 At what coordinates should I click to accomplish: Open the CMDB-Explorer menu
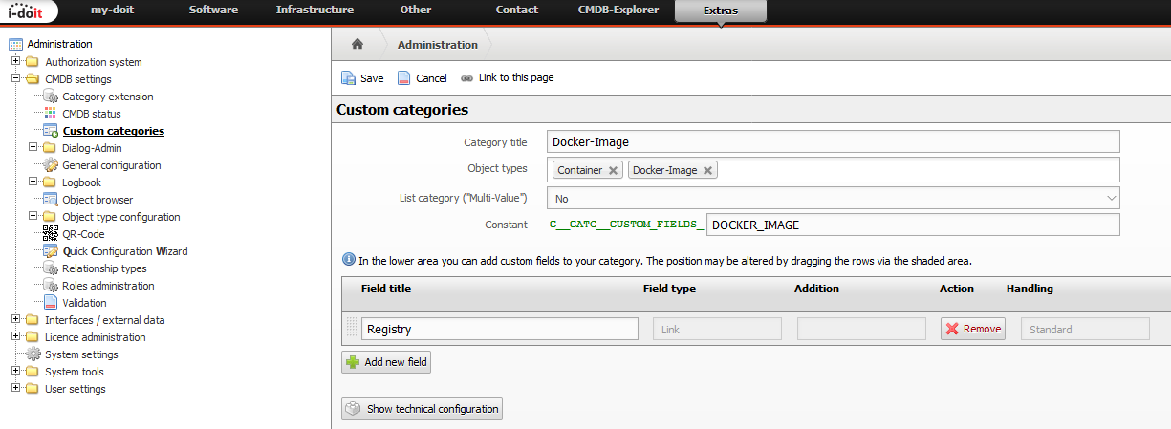click(617, 10)
